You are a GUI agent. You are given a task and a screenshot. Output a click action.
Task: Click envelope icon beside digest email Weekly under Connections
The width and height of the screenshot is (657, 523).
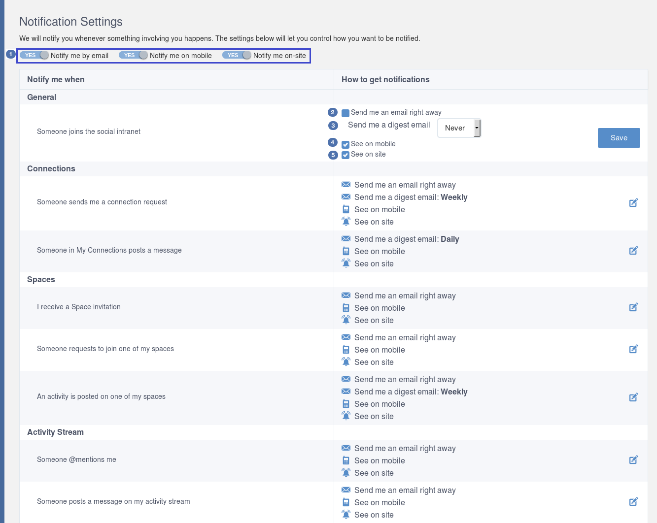[x=346, y=197]
